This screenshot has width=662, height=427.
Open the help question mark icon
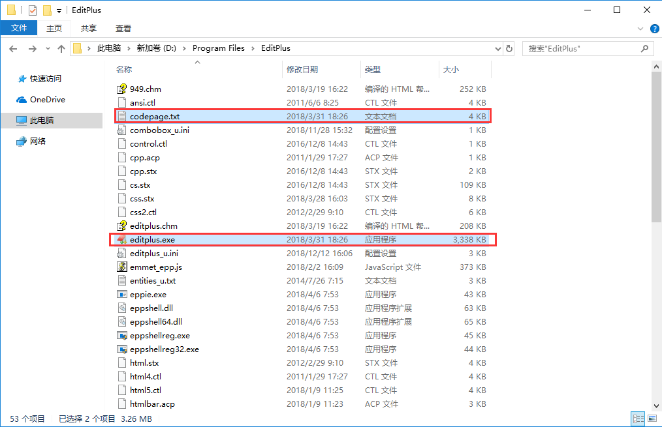point(654,29)
